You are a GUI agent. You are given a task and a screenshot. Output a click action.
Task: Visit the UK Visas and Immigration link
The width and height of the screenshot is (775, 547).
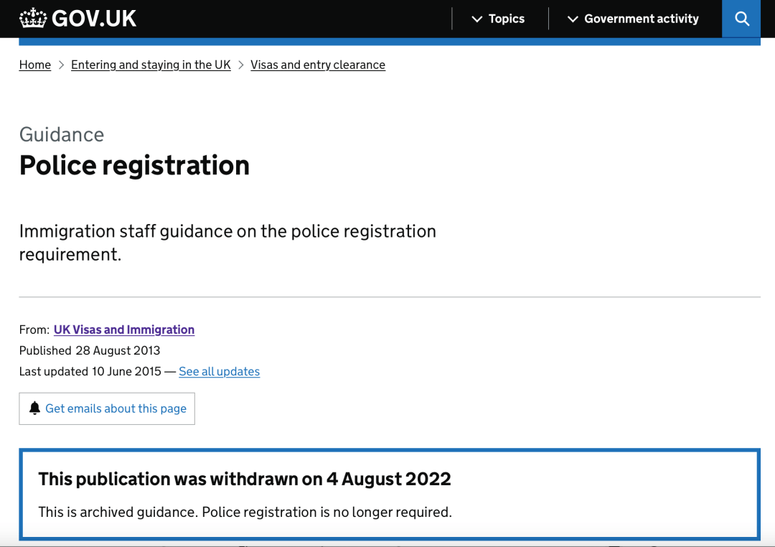pyautogui.click(x=124, y=329)
